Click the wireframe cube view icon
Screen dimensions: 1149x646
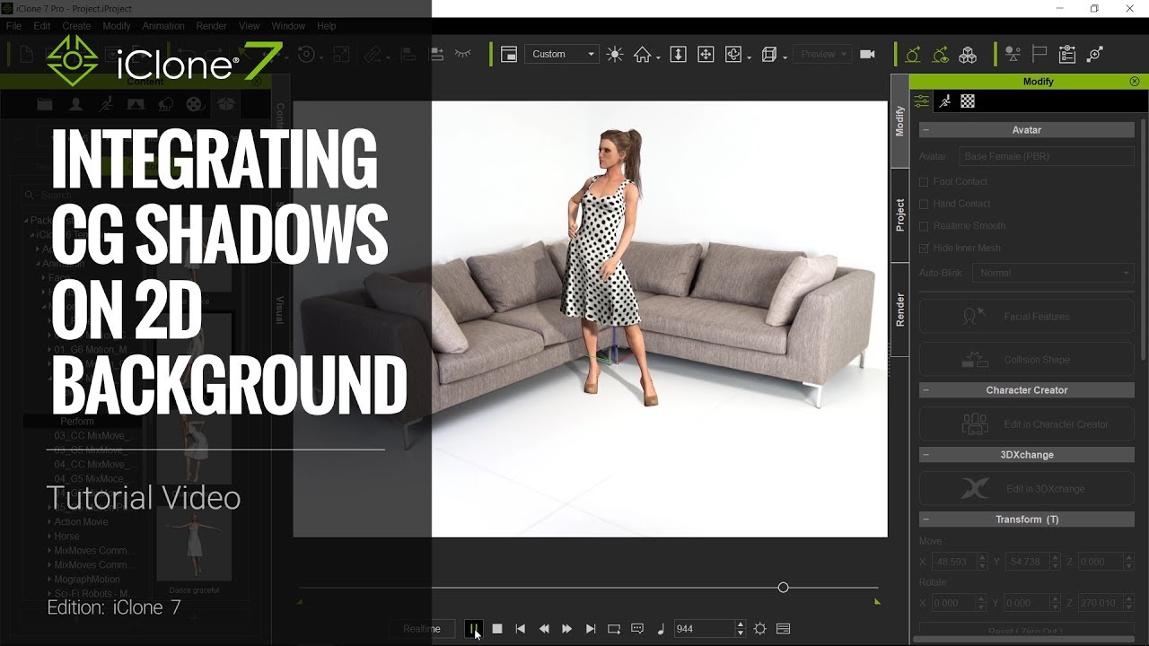pyautogui.click(x=768, y=55)
